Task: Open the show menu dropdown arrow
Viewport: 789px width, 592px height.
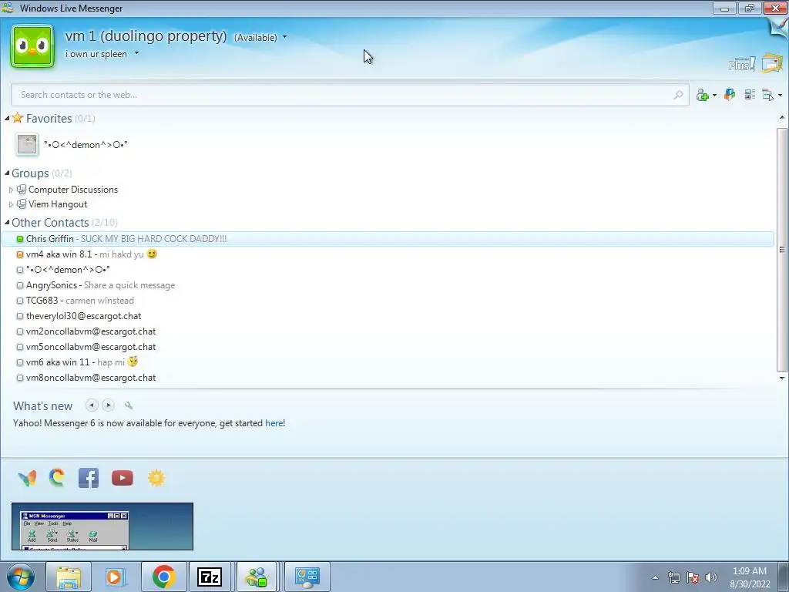Action: point(780,95)
